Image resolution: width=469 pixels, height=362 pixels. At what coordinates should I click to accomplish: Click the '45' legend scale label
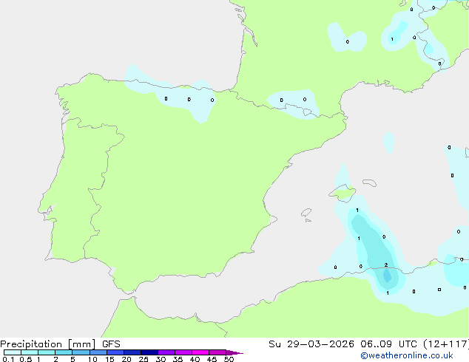(212, 359)
